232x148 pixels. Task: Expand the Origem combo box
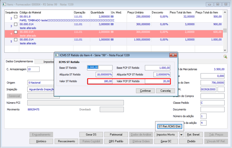(x=41, y=83)
